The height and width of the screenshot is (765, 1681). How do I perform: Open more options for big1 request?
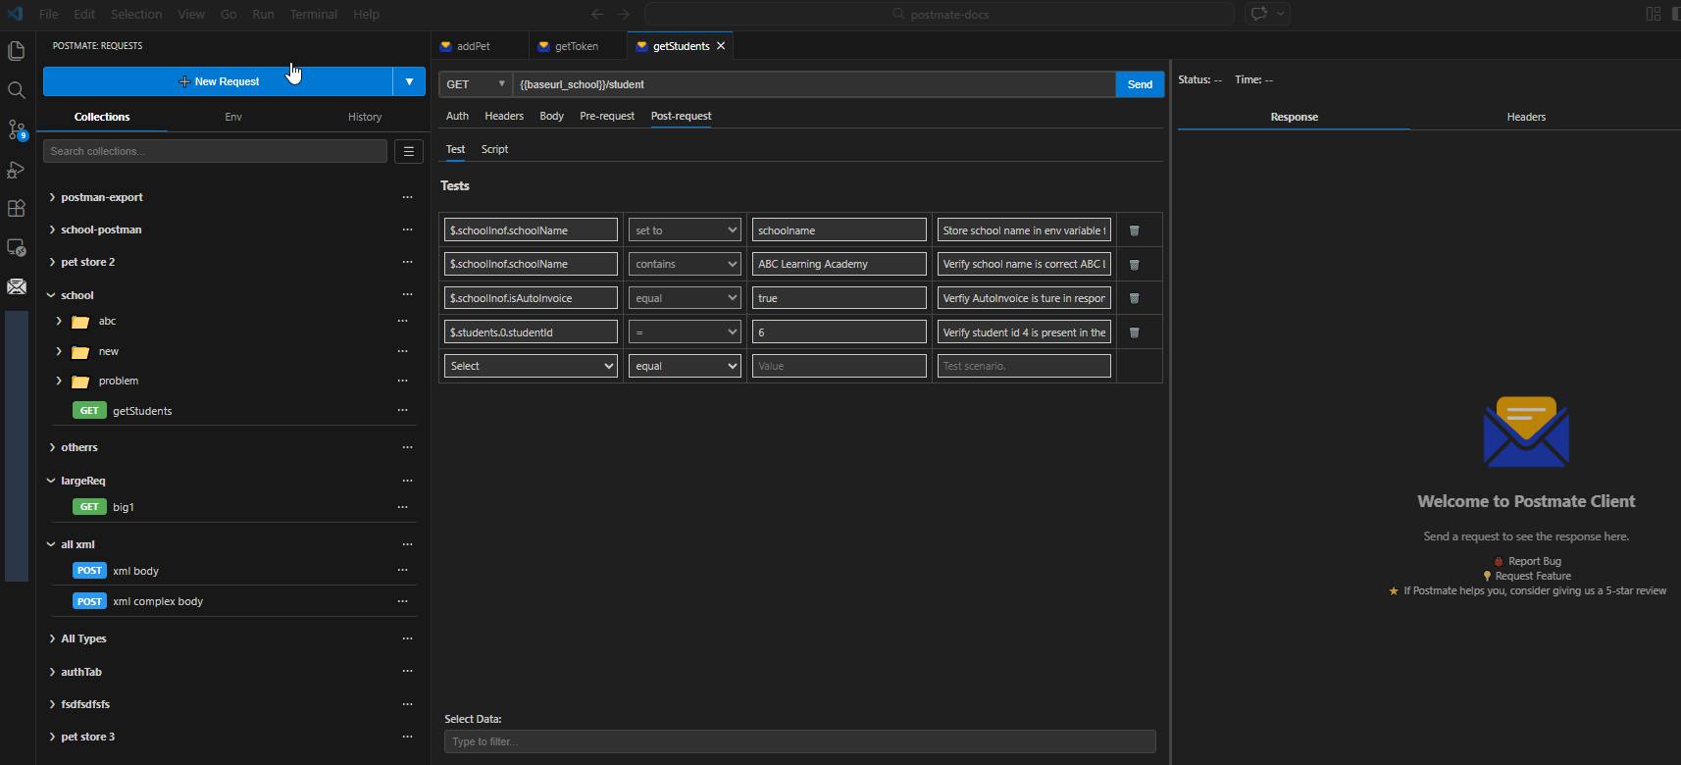click(x=402, y=507)
